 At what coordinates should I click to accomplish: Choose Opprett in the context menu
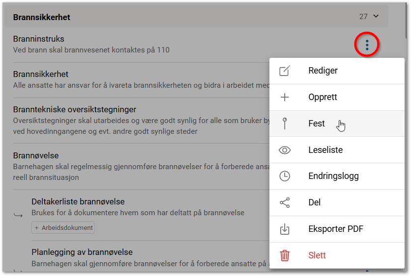(x=323, y=97)
